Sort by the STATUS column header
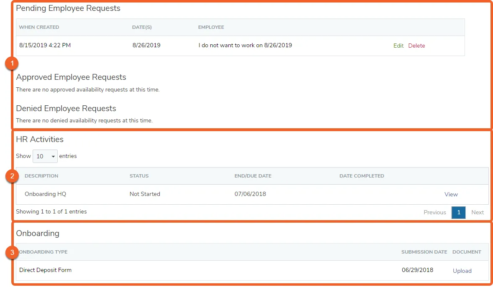Screen dimensions: 493x287 (x=139, y=176)
